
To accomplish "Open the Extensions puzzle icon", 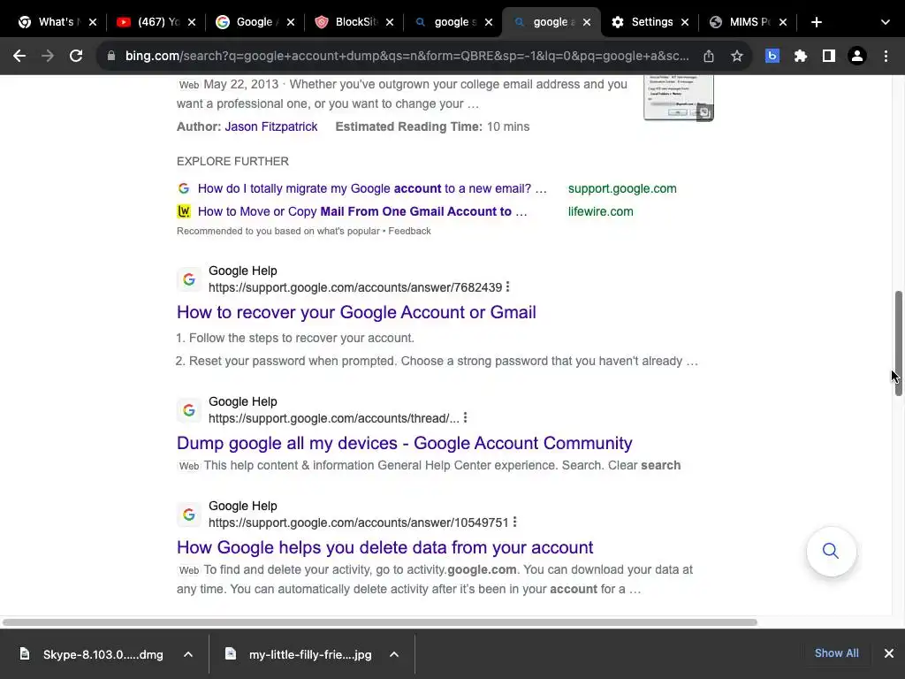I will click(x=801, y=56).
